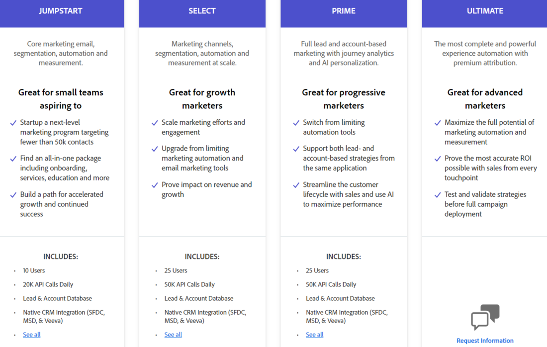Expand full feature list under PRIME via See all
This screenshot has height=347, width=547.
click(314, 334)
